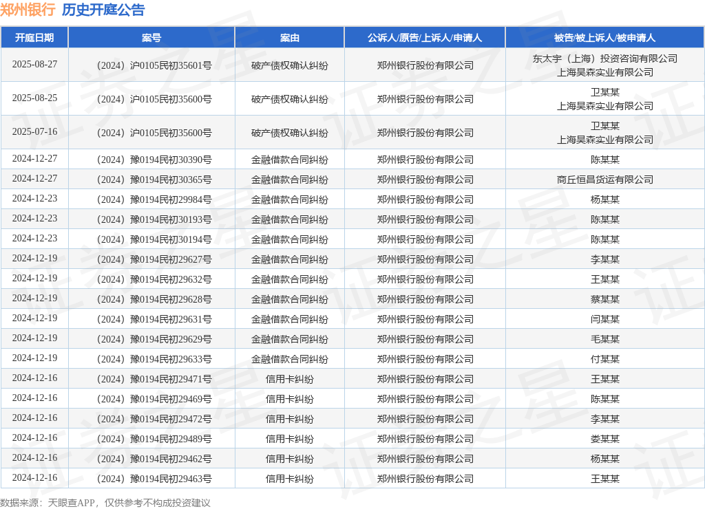Select case number (2024)豫0194民初29629号
This screenshot has width=705, height=509.
point(151,339)
